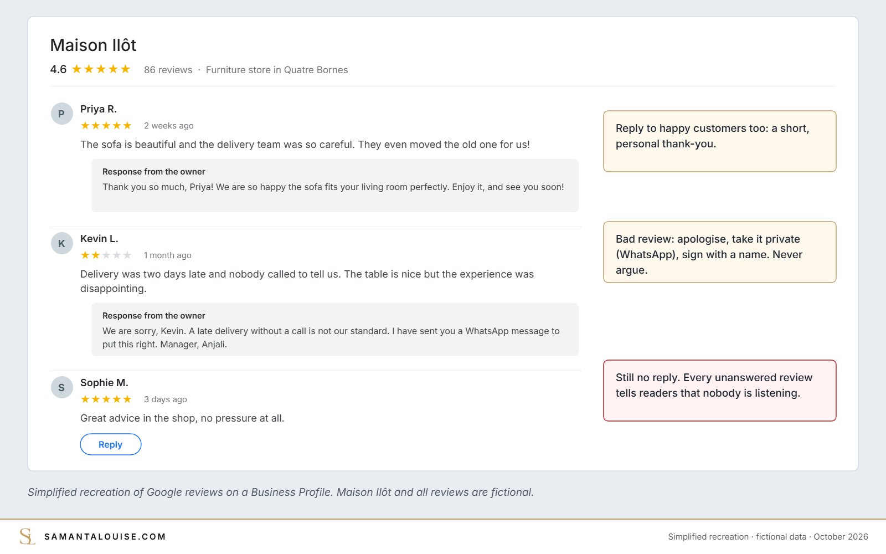The image size is (886, 554).
Task: Click the owner's "Thank you so much, Priya!" response
Action: 333,187
